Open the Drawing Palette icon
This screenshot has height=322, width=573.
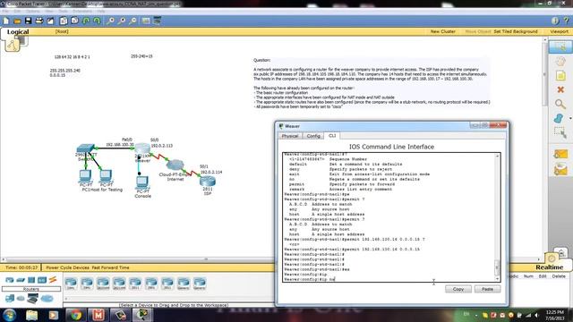tap(146, 21)
